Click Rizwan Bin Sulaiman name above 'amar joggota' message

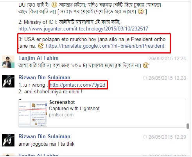[44, 136]
